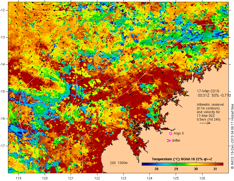Click the 'Altimetric sealevel' label
This screenshot has width=234, height=181.
click(x=210, y=105)
